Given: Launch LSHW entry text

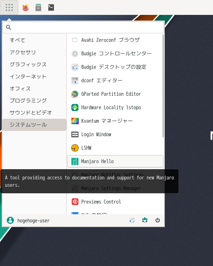Looking at the screenshot, I should (86, 148).
